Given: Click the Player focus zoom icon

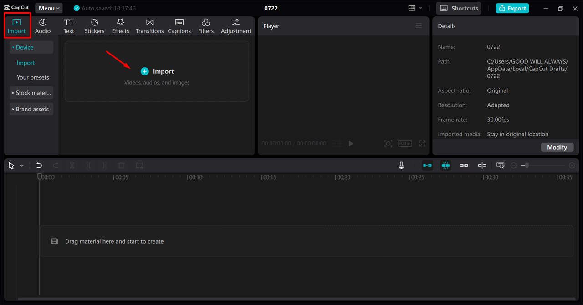Looking at the screenshot, I should (388, 144).
